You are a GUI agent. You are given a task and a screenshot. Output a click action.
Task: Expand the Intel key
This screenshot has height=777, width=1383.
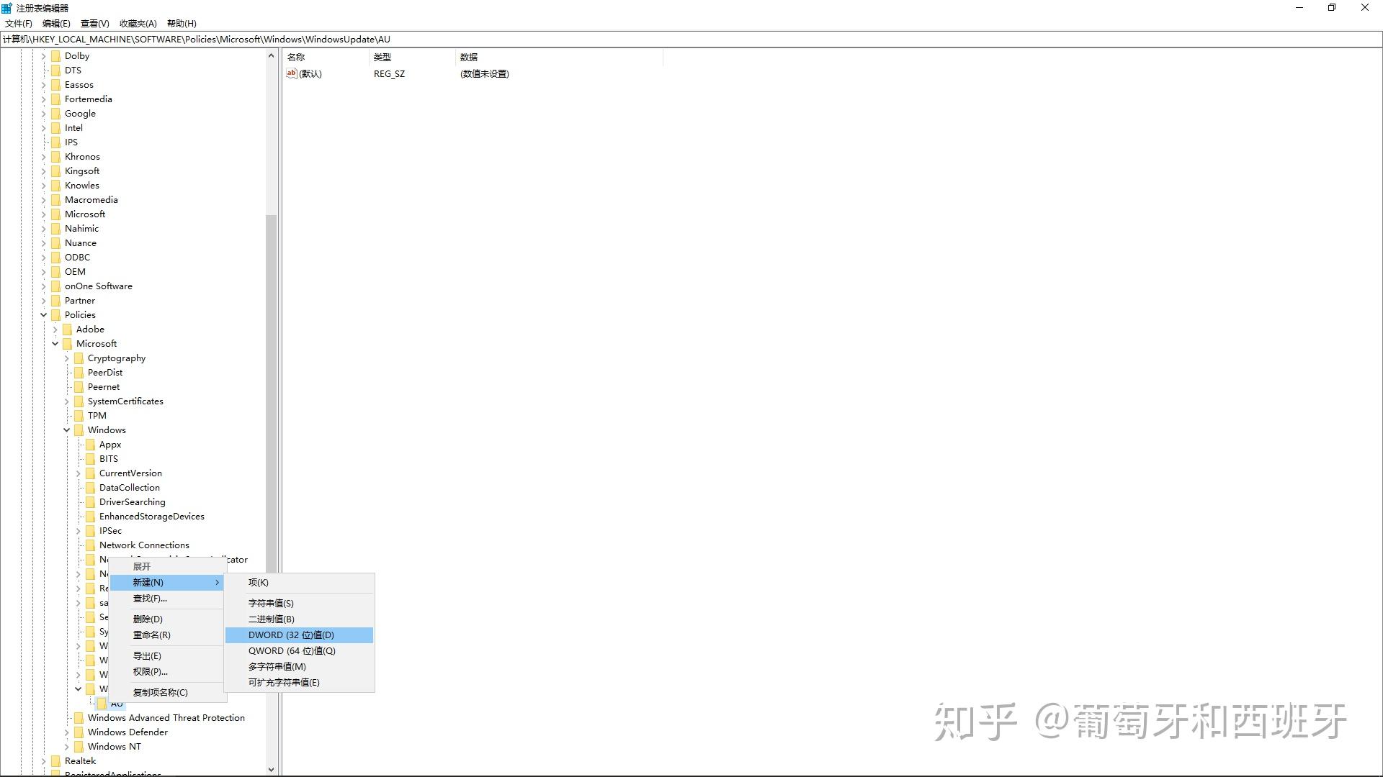point(44,127)
